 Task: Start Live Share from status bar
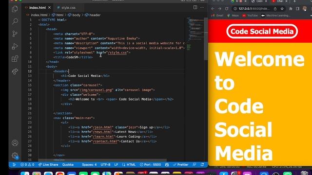(x=48, y=165)
